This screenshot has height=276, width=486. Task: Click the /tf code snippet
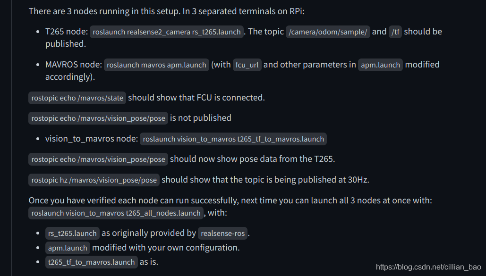[395, 32]
